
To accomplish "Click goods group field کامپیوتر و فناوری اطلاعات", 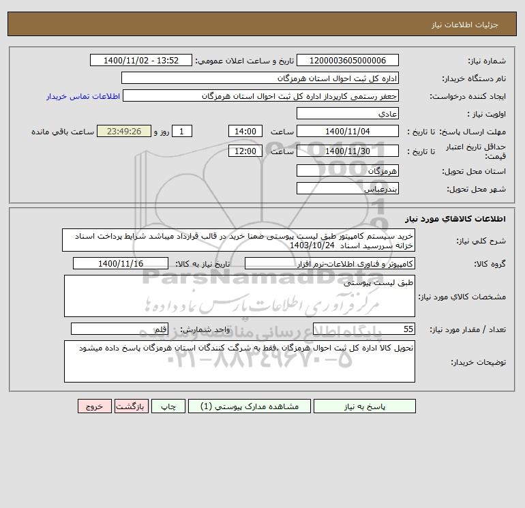I will click(x=330, y=263).
